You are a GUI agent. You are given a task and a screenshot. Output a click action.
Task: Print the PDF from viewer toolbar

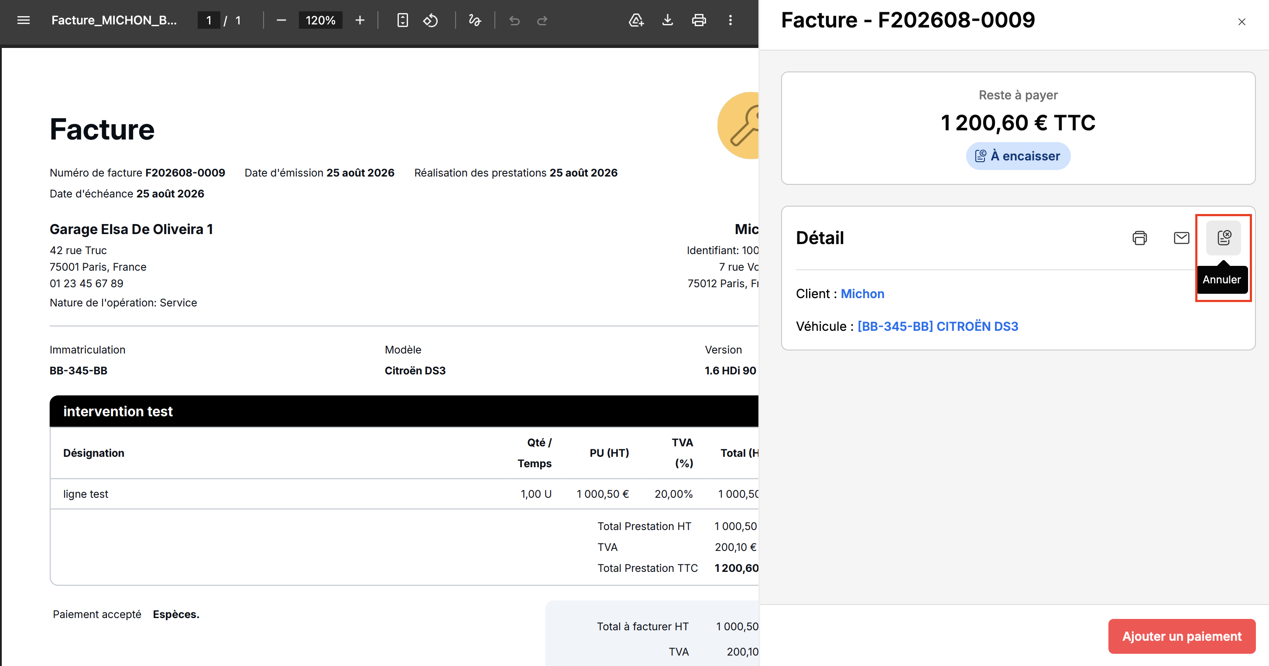click(x=699, y=20)
